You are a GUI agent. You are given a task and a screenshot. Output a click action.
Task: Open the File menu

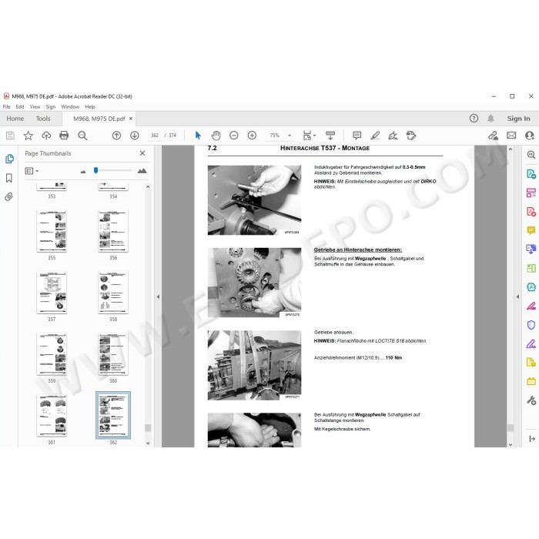pos(6,107)
